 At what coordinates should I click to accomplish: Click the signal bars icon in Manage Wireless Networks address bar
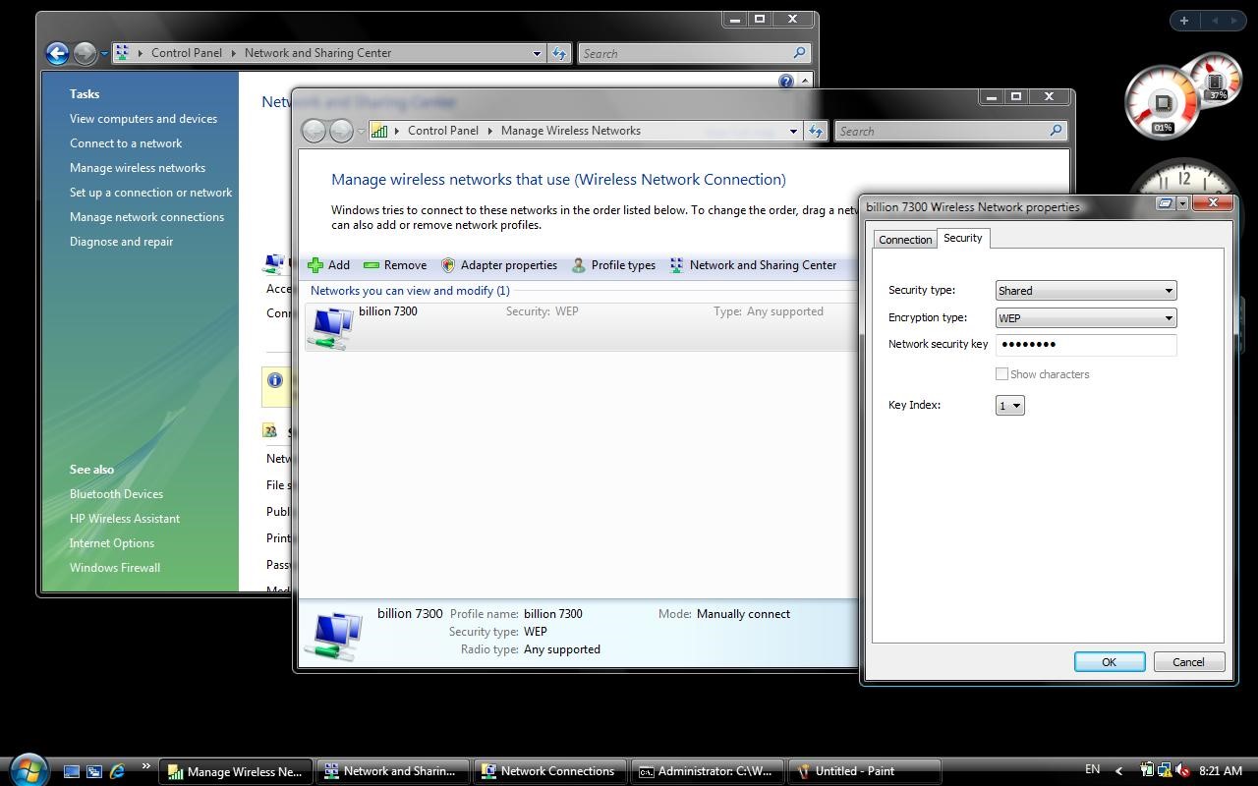(379, 131)
